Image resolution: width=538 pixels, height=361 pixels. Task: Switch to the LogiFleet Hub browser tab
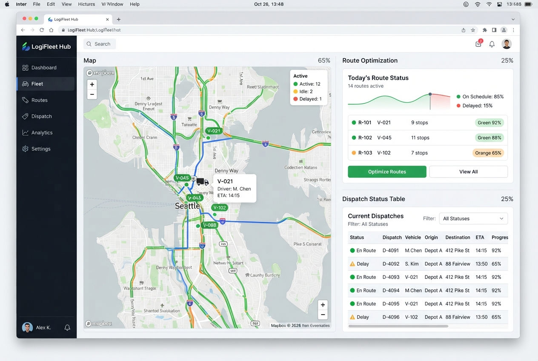pyautogui.click(x=77, y=19)
